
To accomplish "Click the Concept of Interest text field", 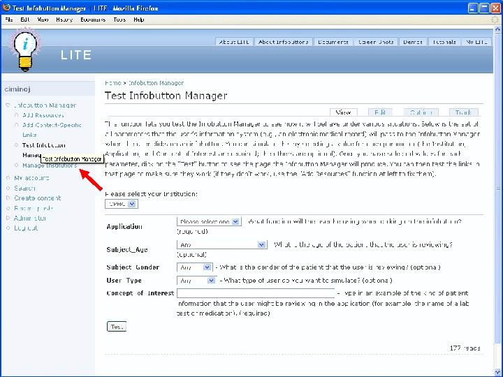I will [x=256, y=293].
